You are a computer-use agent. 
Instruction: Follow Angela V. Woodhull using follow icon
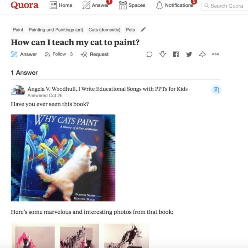(216, 90)
